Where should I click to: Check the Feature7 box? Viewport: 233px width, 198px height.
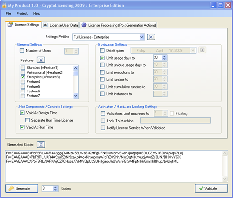pos(23,96)
